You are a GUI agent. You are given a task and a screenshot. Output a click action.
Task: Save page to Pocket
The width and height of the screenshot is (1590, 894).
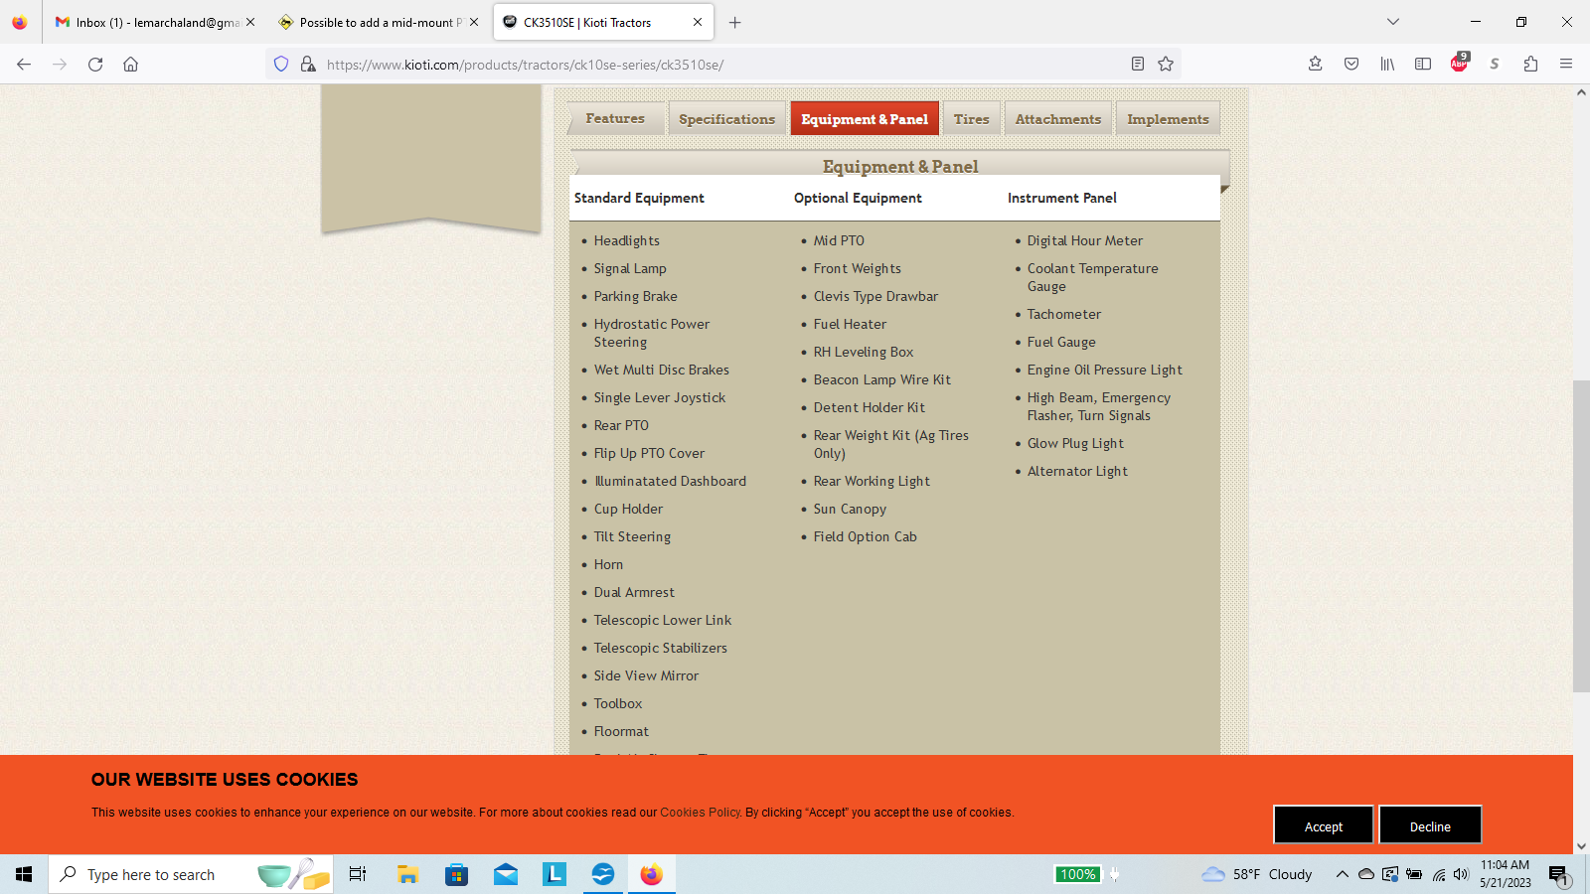pos(1351,65)
